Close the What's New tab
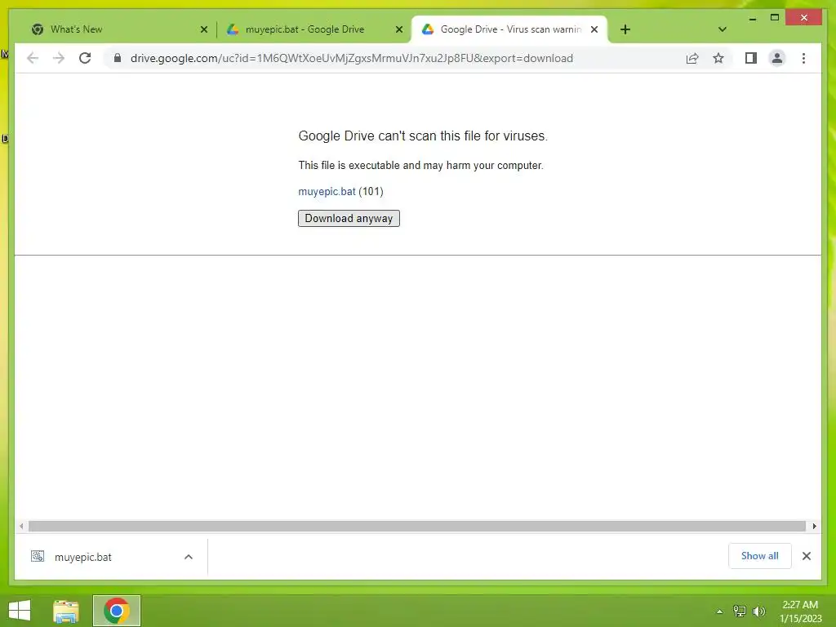836x627 pixels. 203,29
